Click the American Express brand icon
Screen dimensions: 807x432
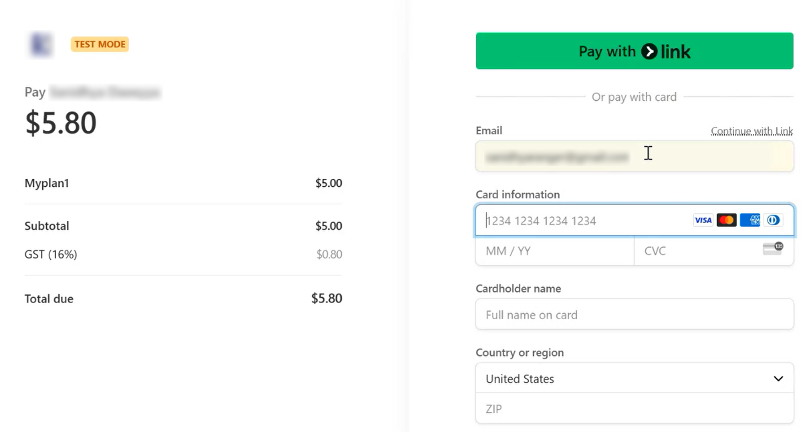(x=750, y=220)
